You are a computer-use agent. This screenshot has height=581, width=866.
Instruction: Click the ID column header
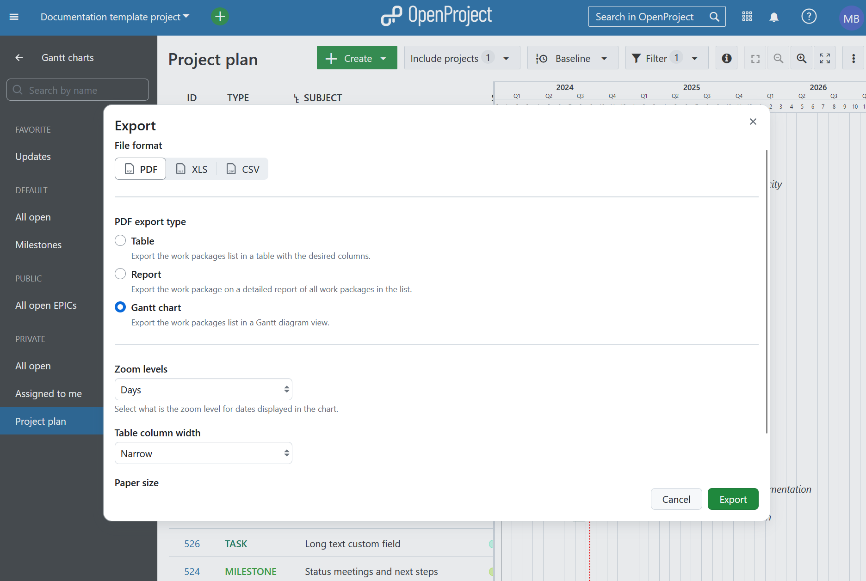(192, 98)
